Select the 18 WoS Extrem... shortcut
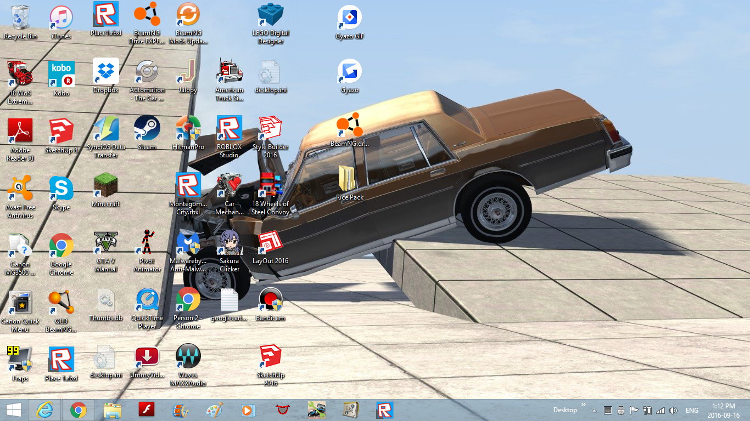The width and height of the screenshot is (750, 421). click(20, 82)
